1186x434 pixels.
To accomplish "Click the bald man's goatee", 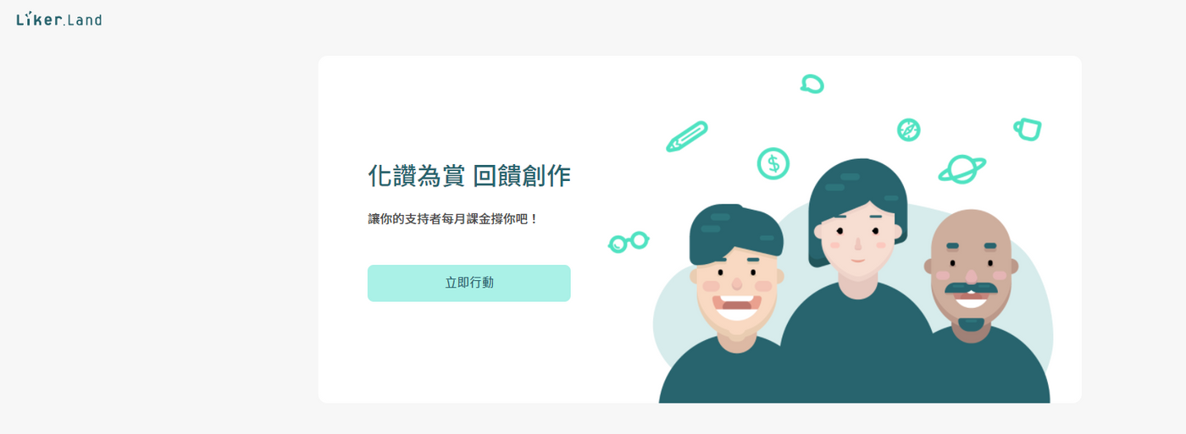I will [971, 325].
